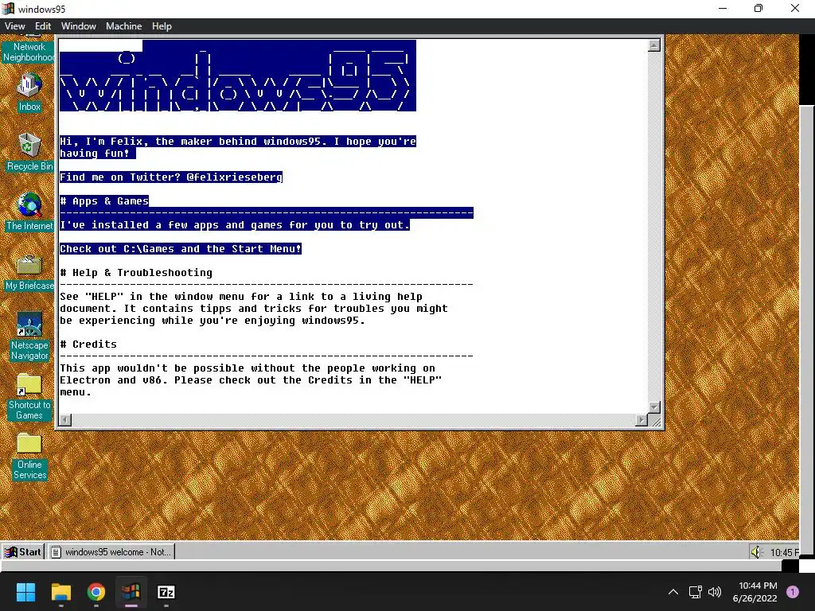Click the Notepad scroll left arrow
Image resolution: width=815 pixels, height=611 pixels.
pos(65,420)
